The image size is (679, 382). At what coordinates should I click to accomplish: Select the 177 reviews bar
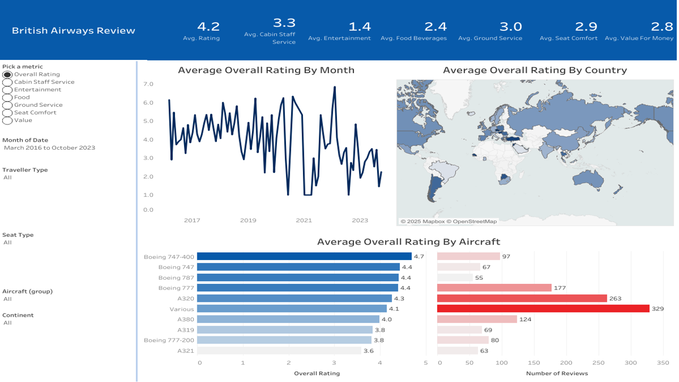(494, 288)
